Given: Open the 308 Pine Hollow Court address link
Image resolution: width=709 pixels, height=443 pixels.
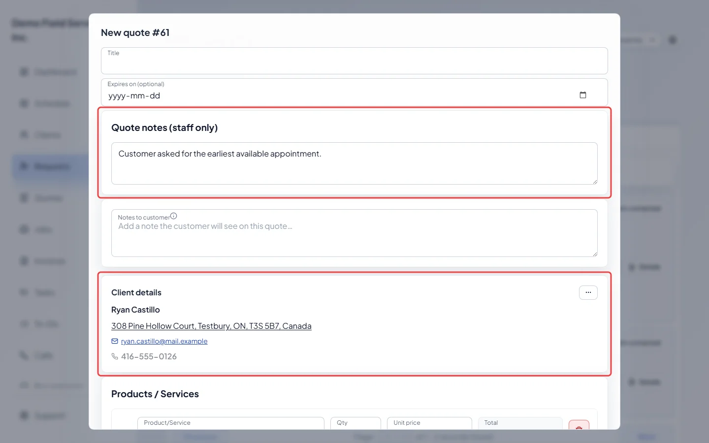Looking at the screenshot, I should pyautogui.click(x=211, y=326).
